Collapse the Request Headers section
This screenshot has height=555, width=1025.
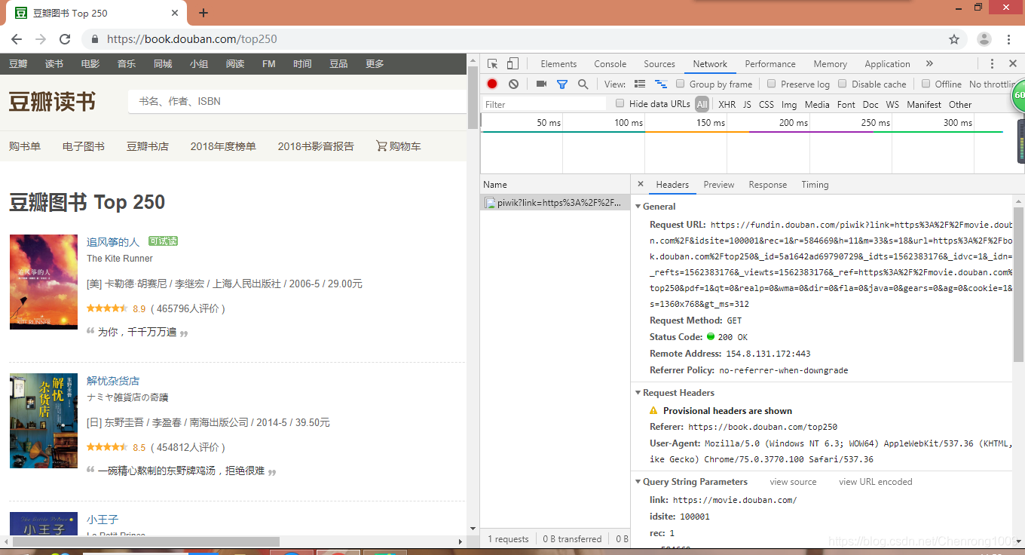[638, 393]
